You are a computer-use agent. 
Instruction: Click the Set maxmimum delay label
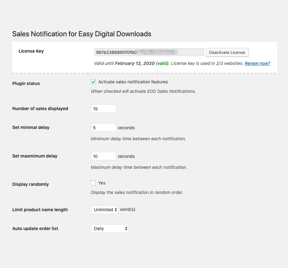click(35, 156)
